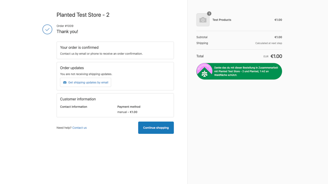This screenshot has height=184, width=328.
Task: Click the email or phone confirmation message
Action: pyautogui.click(x=101, y=54)
